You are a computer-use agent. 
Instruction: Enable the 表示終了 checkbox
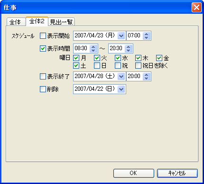pyautogui.click(x=43, y=77)
